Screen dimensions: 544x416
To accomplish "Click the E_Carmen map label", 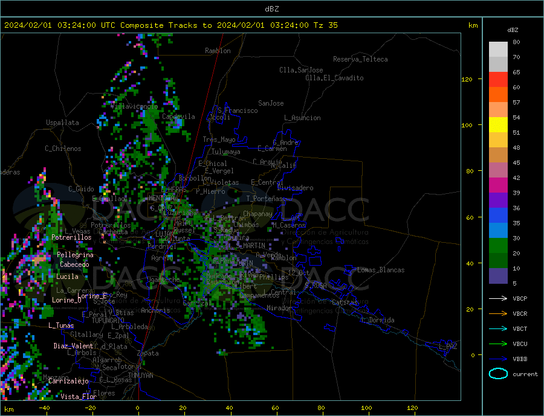I will 272,149.
